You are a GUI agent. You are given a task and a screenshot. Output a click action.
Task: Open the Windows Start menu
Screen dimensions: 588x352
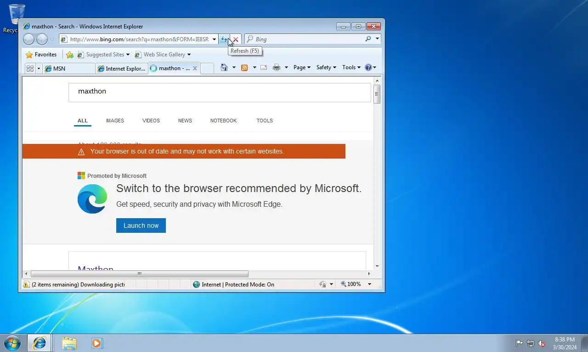pos(12,343)
